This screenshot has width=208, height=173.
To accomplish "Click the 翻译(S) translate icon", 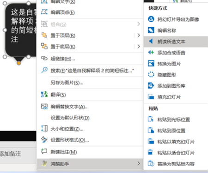I will (x=44, y=94).
